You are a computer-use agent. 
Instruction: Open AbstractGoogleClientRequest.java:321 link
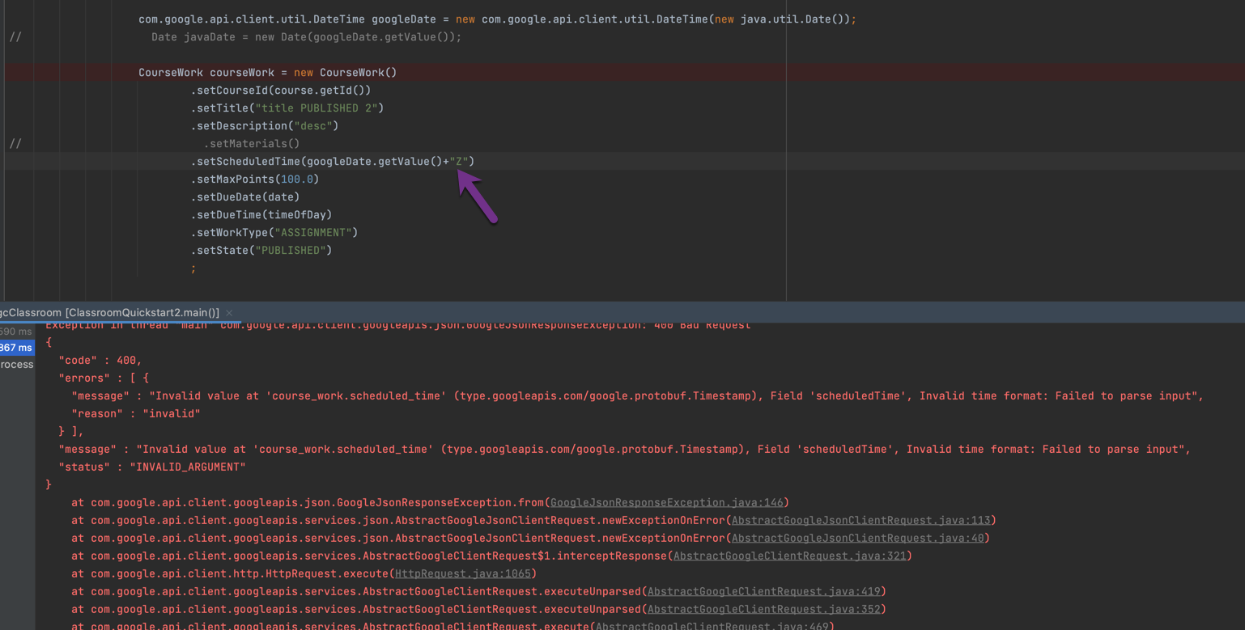790,556
